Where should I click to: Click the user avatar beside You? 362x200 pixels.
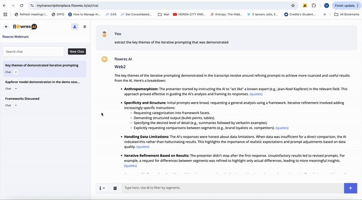105,34
